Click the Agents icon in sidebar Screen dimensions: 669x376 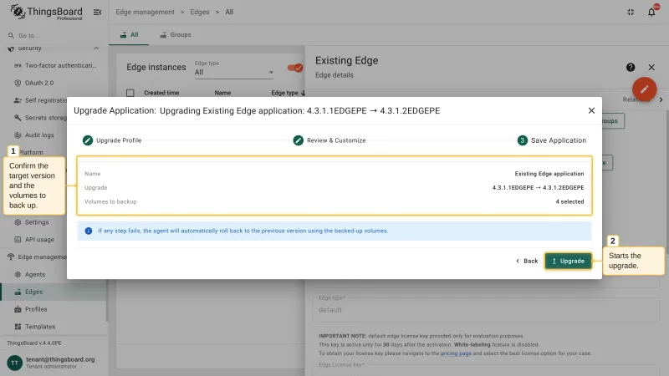(x=18, y=275)
